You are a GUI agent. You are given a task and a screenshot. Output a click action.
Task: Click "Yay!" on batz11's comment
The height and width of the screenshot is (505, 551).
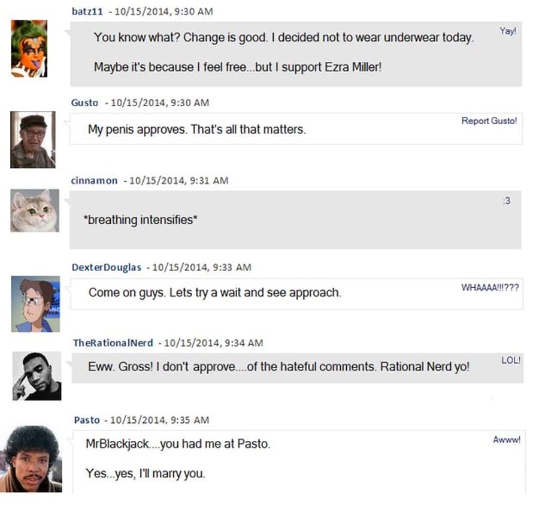(507, 31)
